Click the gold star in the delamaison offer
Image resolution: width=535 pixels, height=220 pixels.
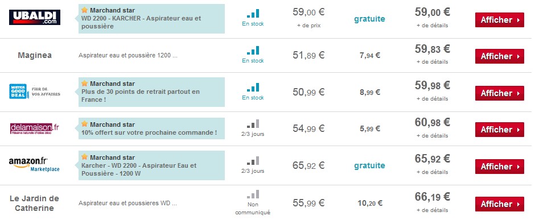(x=85, y=124)
